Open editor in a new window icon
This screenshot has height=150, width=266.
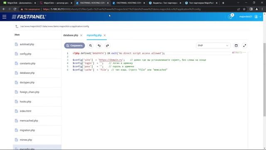(x=236, y=45)
